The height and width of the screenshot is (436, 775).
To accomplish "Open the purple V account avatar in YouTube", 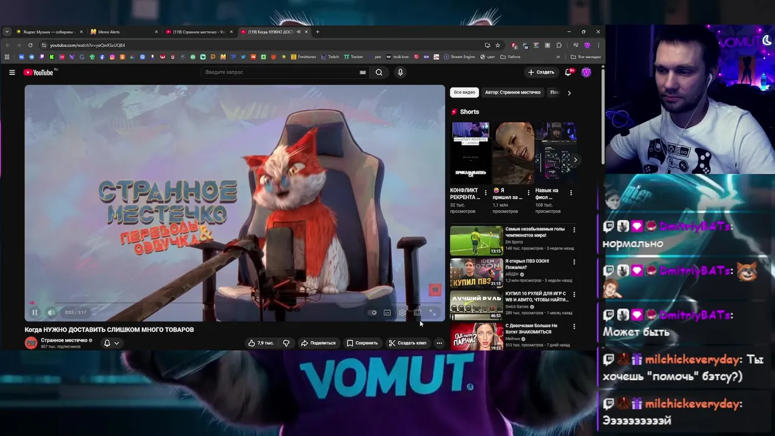I will (586, 72).
